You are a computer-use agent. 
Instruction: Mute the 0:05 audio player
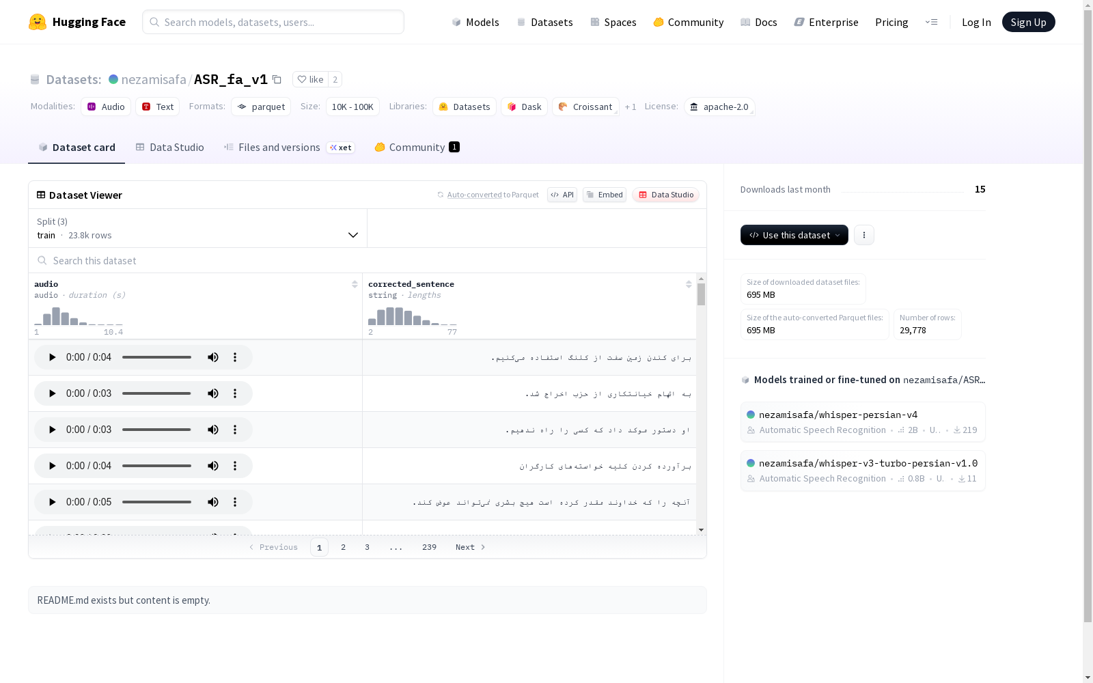click(213, 502)
